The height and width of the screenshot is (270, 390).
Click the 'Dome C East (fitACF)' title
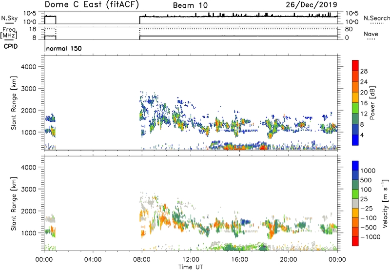point(92,5)
